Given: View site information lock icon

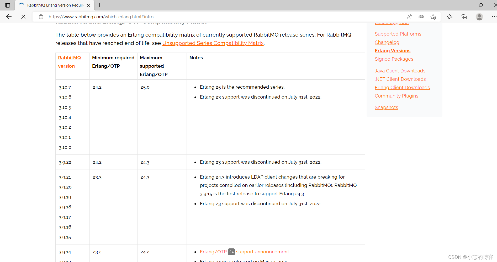Looking at the screenshot, I should (x=41, y=17).
